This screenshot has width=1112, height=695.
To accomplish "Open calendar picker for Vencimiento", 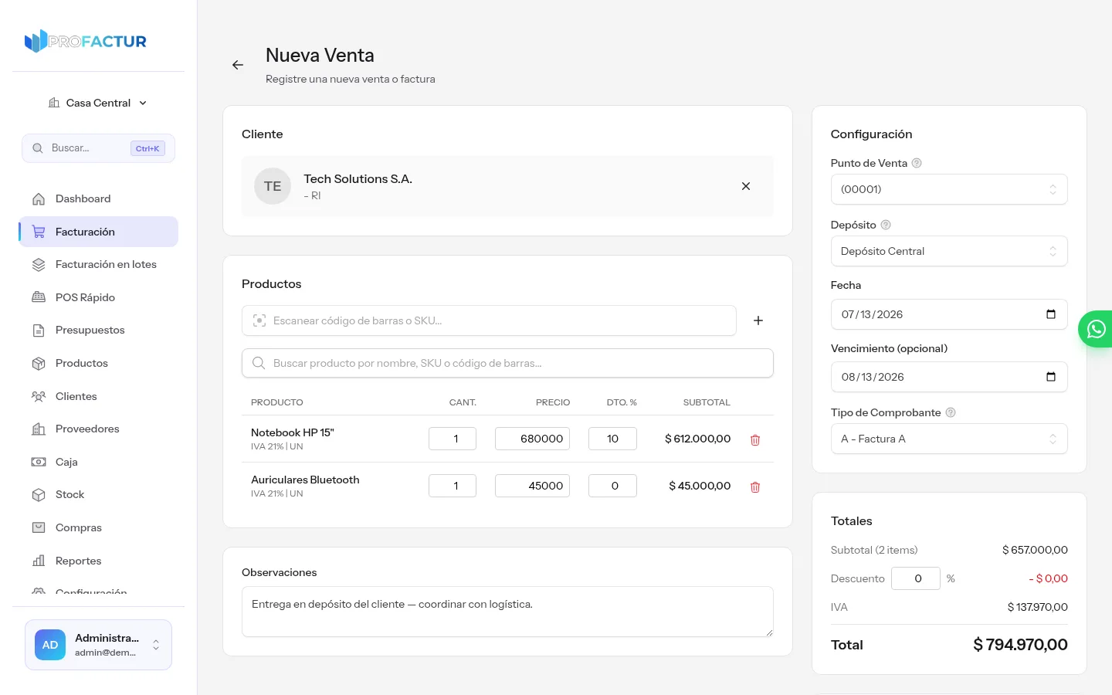I will pyautogui.click(x=1051, y=377).
